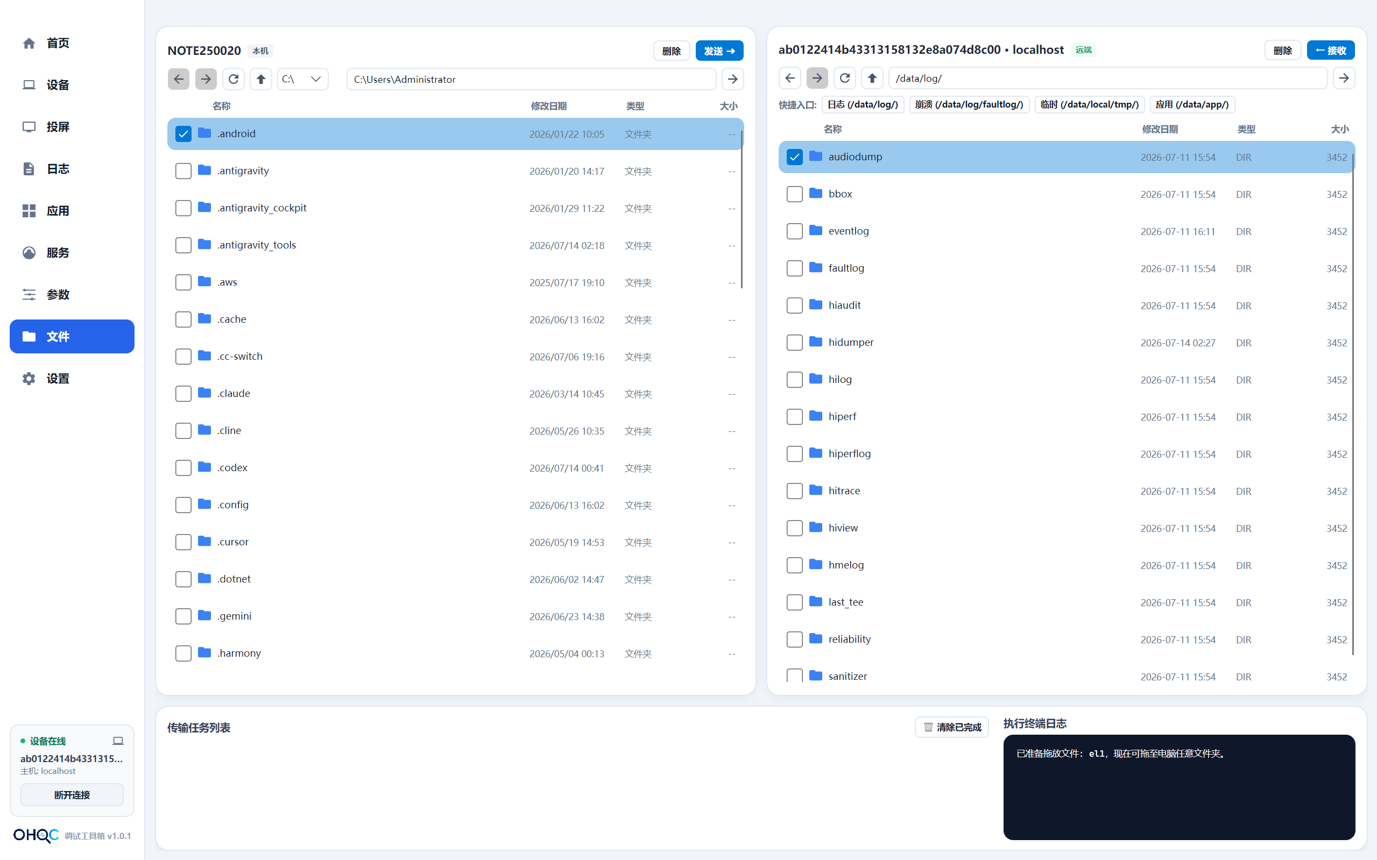Check the .codex folder checkbox
The image size is (1377, 860).
tap(183, 468)
